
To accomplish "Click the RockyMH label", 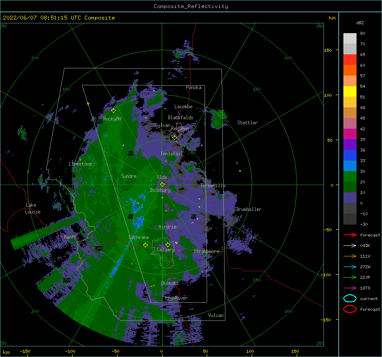I will coord(112,119).
